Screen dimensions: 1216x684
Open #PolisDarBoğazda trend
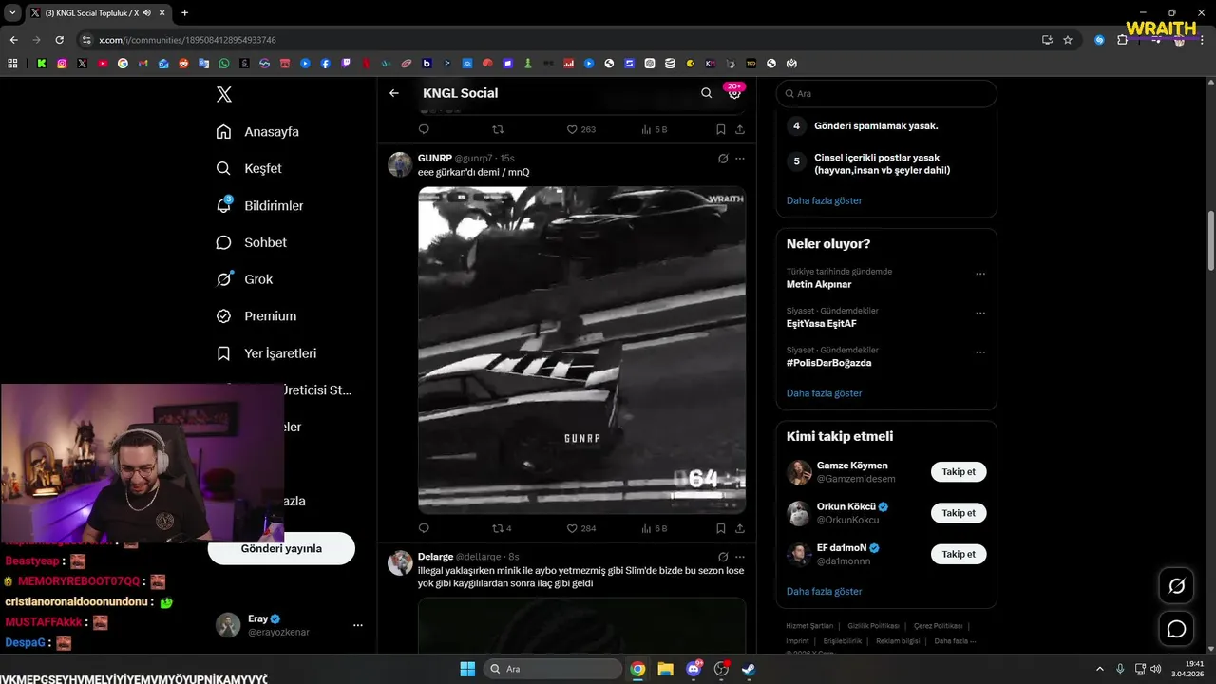click(828, 362)
